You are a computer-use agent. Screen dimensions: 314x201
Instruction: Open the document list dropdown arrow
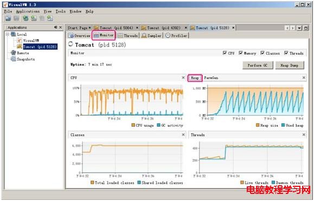299,28
